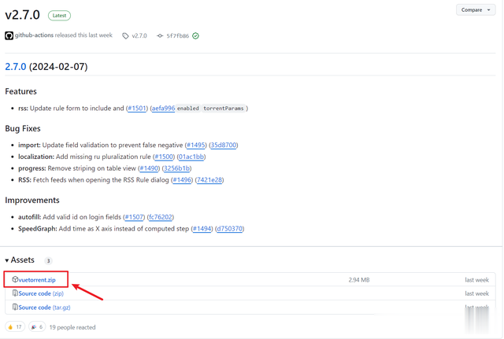The height and width of the screenshot is (339, 504).
Task: Open the v2.7.0 tag link
Action: (139, 36)
